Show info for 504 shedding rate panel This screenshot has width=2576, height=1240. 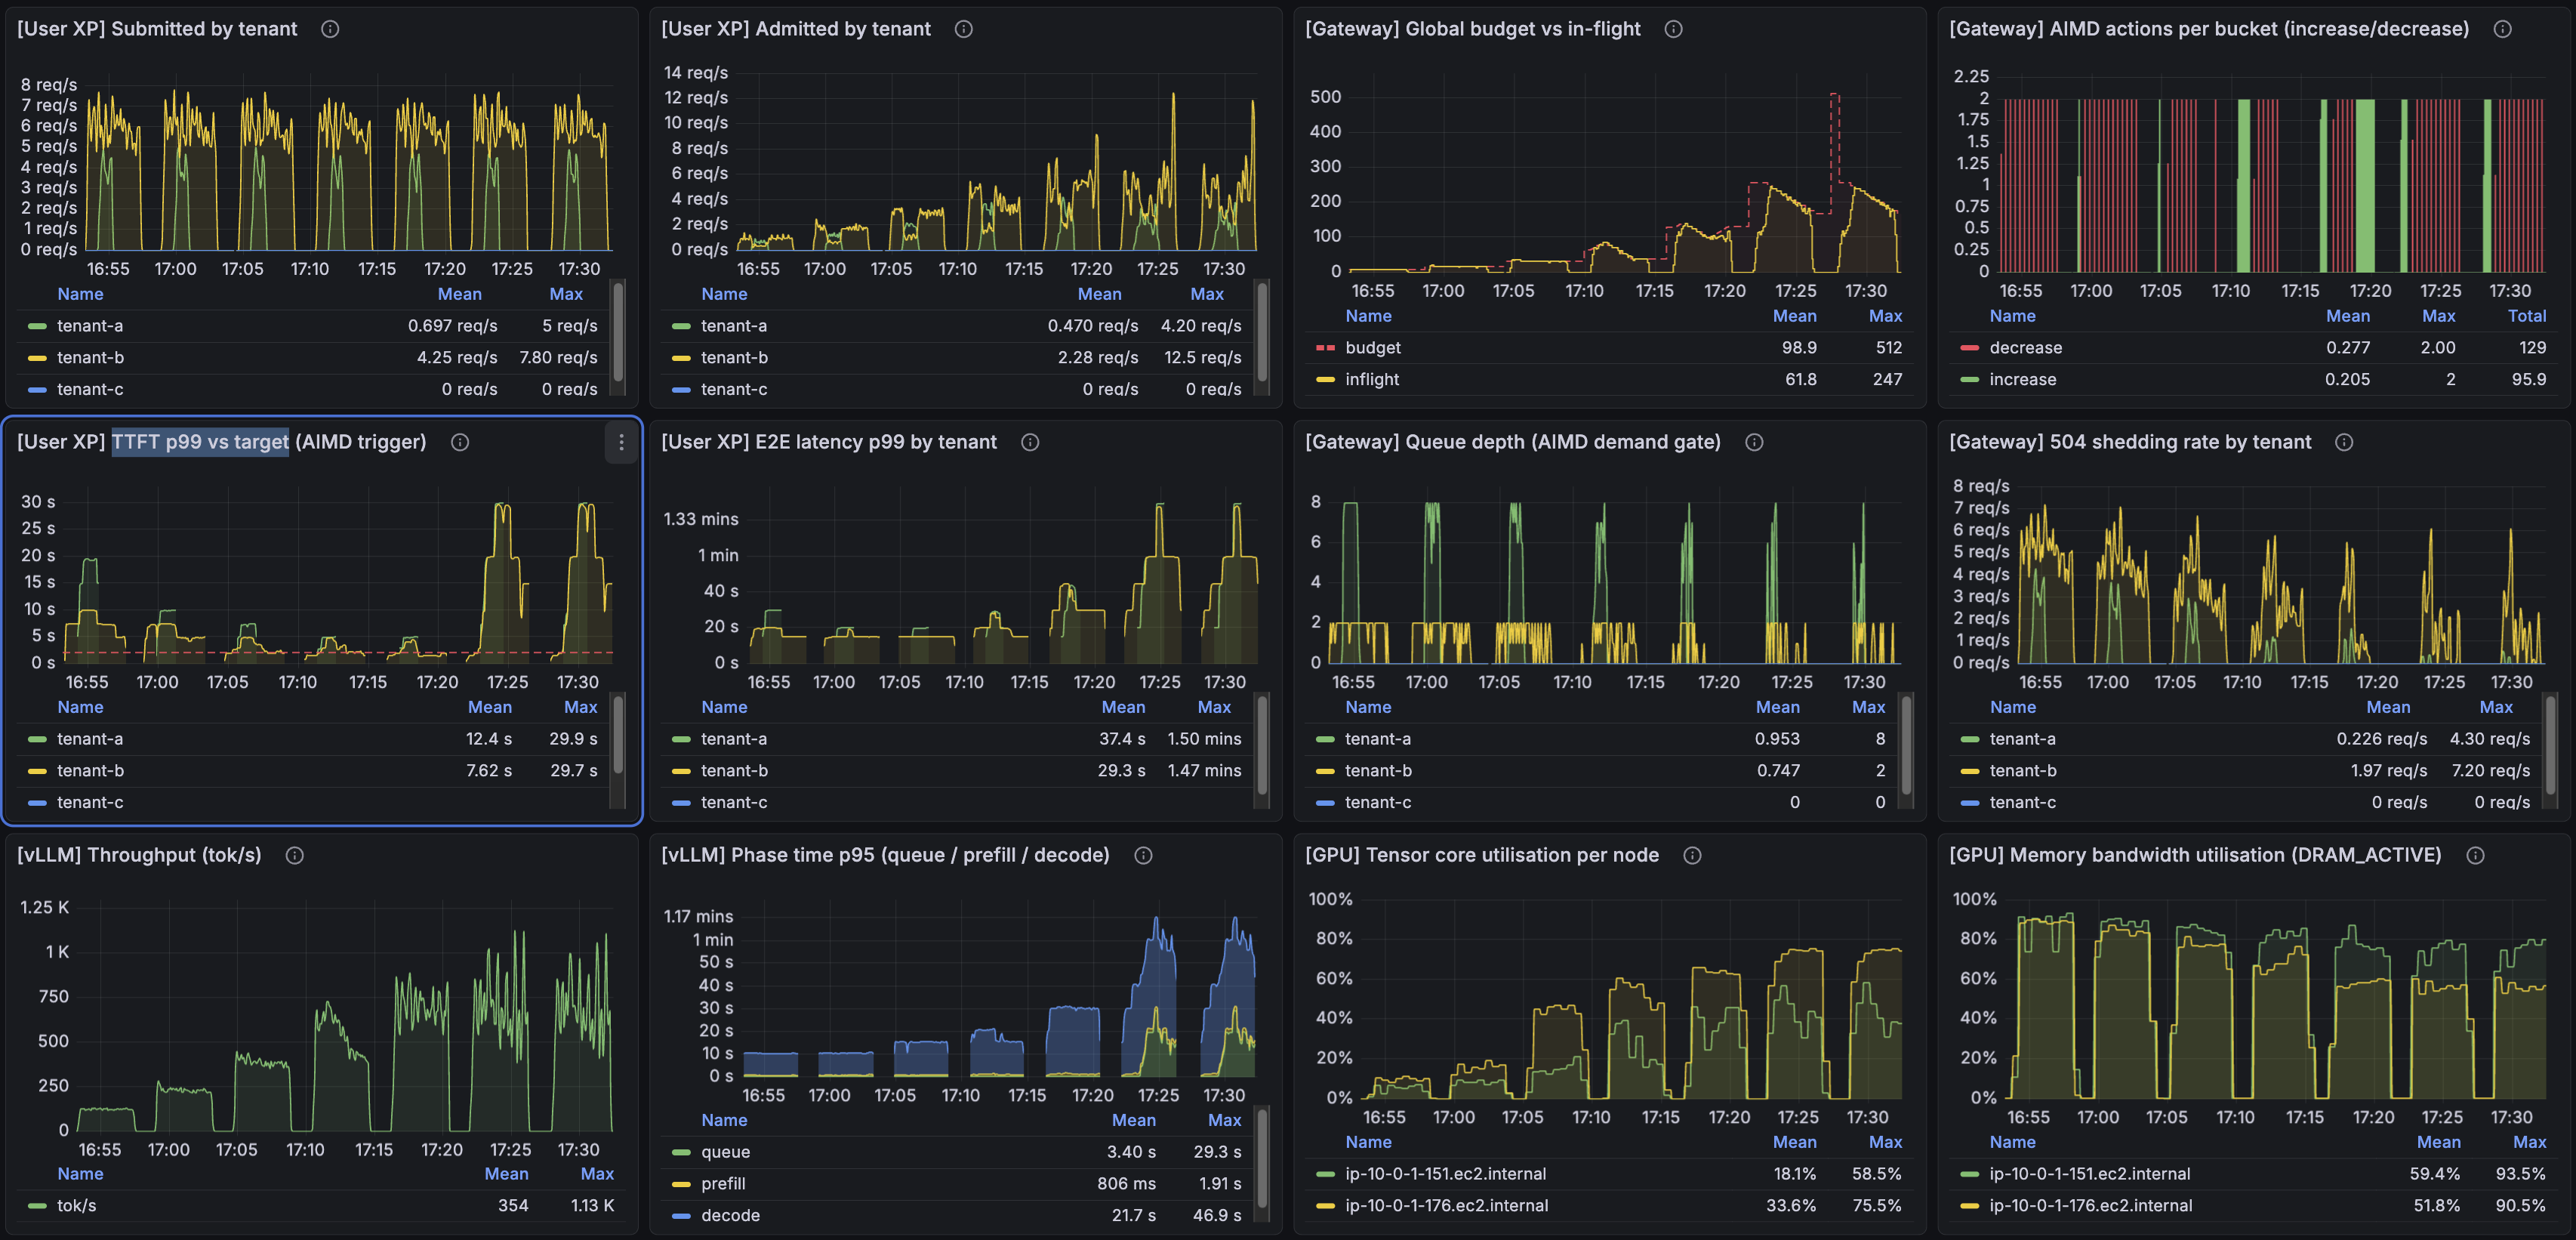[x=2344, y=442]
